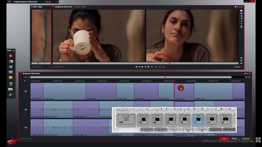Click red marker on timeline overview bar
Viewport: 262px width, 147px height.
(x=165, y=77)
